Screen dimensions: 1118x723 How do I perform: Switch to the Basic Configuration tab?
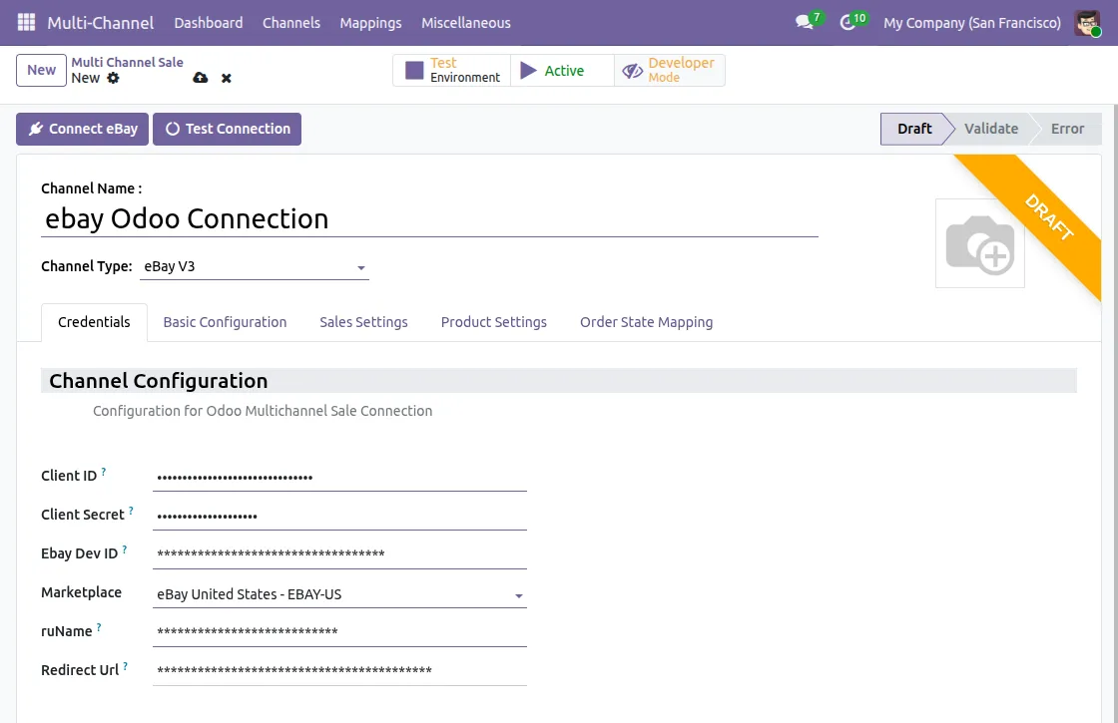tap(225, 322)
